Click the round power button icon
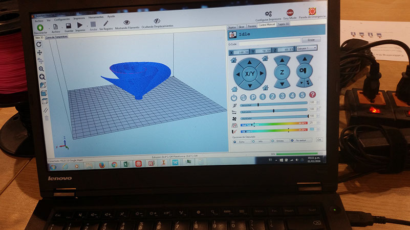Viewport: 410px width, 230px height. point(234,98)
